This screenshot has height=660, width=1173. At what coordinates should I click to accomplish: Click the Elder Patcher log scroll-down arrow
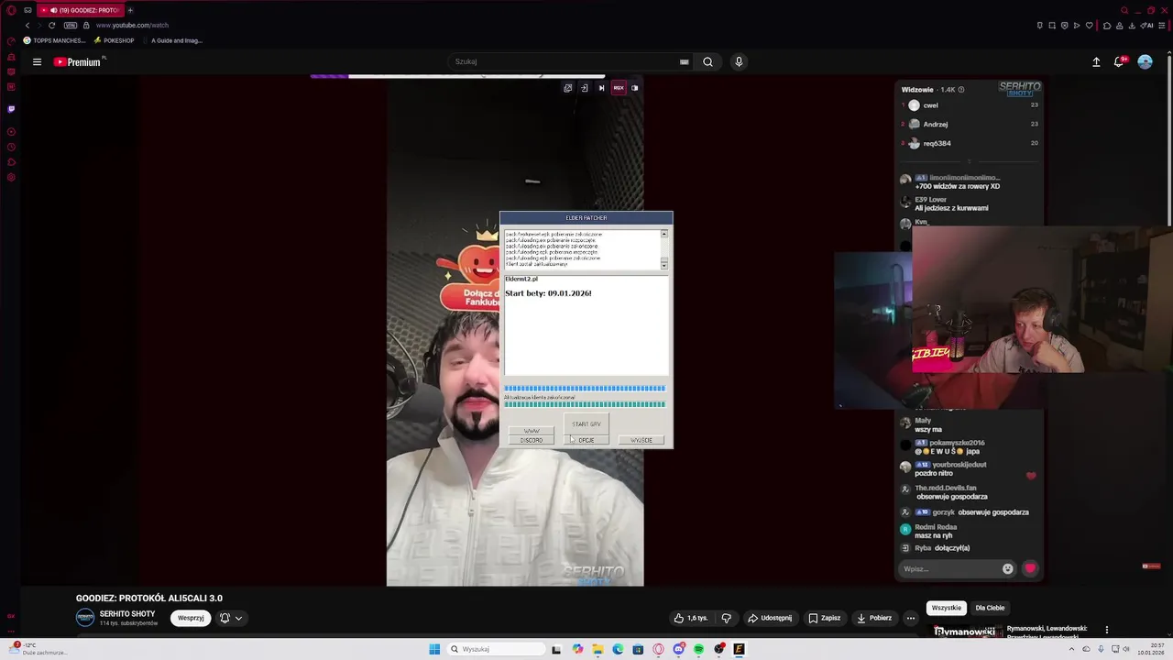(664, 265)
